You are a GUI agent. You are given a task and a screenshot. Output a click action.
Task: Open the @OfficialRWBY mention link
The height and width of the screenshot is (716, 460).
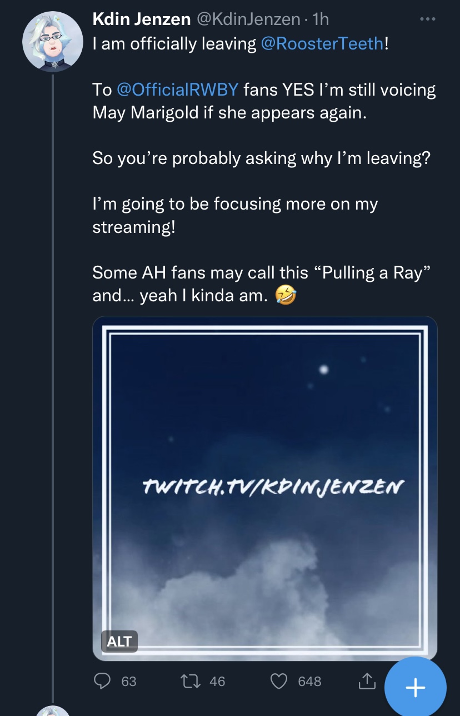coord(178,89)
